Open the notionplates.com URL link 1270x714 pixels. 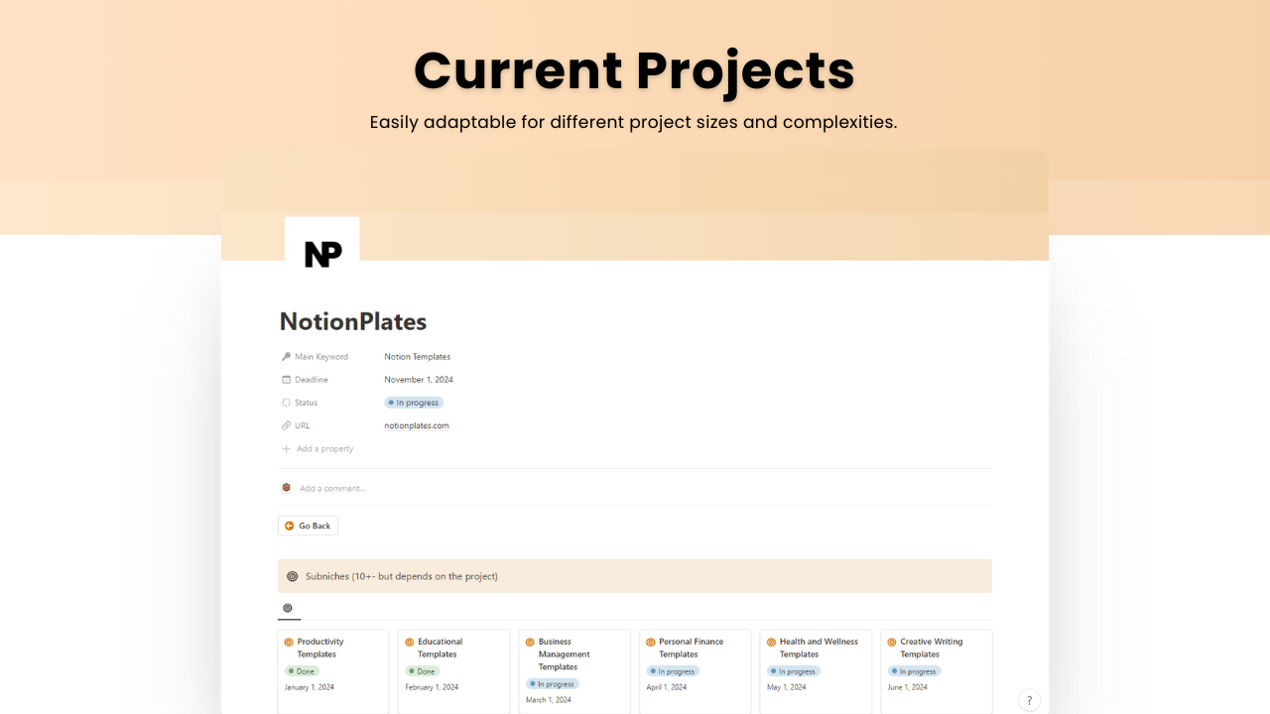[417, 425]
